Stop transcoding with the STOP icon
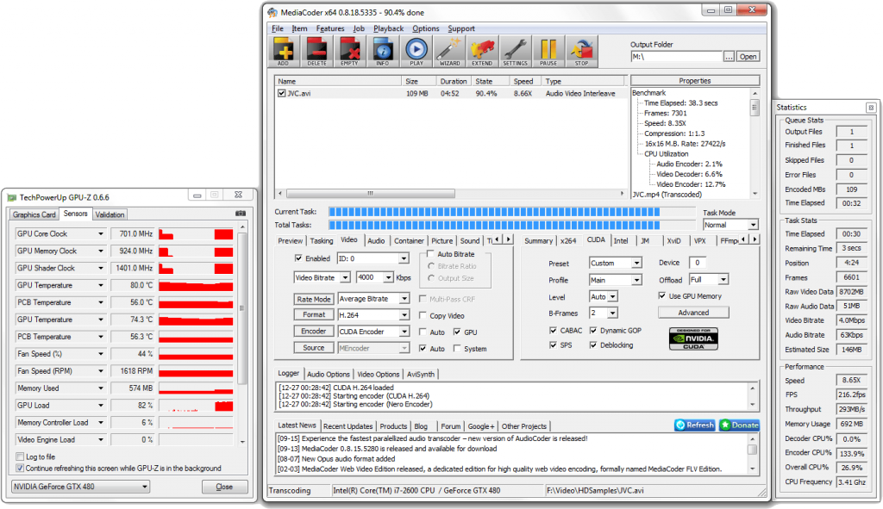The height and width of the screenshot is (509, 883). 581,52
